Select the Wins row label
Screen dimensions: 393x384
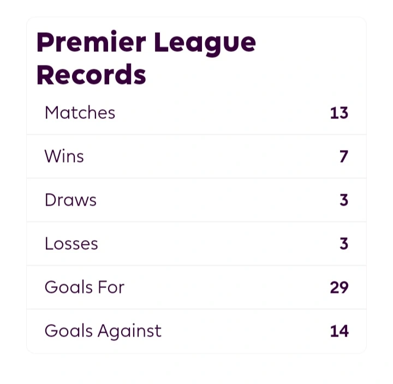[64, 157]
